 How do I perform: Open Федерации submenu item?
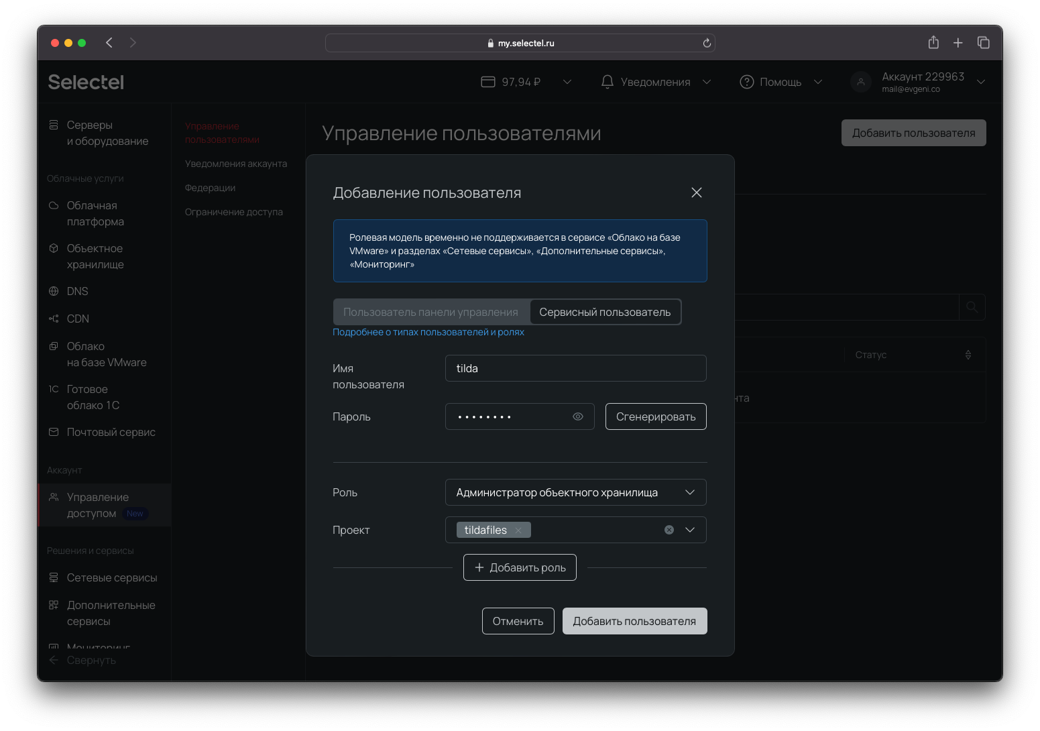(x=210, y=188)
